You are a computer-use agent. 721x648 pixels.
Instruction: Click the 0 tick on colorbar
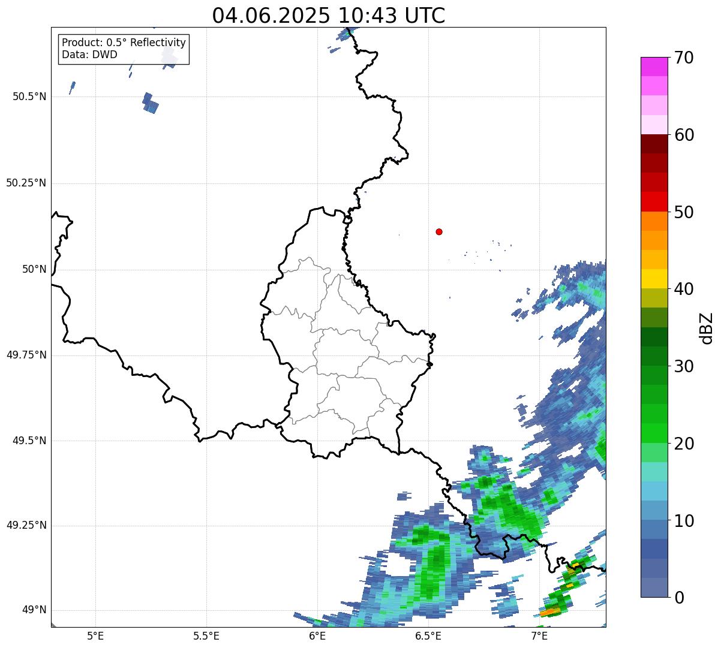click(679, 598)
